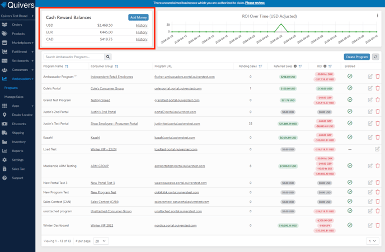The width and height of the screenshot is (385, 252).
Task: Toggle enabled status for Winter Dashboard
Action: (x=350, y=225)
